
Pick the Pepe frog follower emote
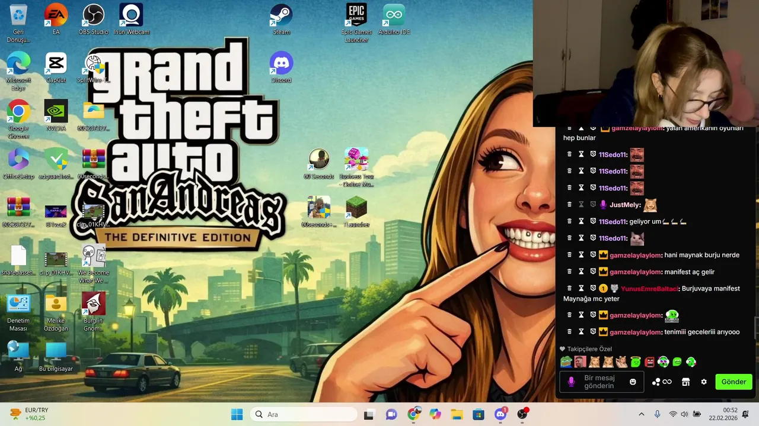click(567, 362)
